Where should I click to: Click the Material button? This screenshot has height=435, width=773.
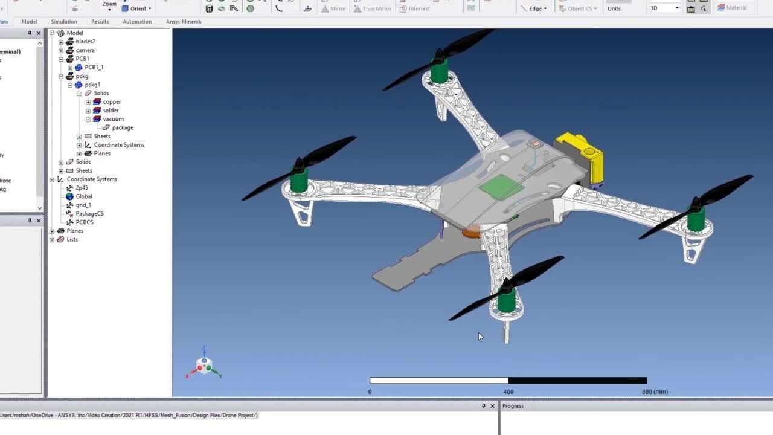click(x=732, y=8)
